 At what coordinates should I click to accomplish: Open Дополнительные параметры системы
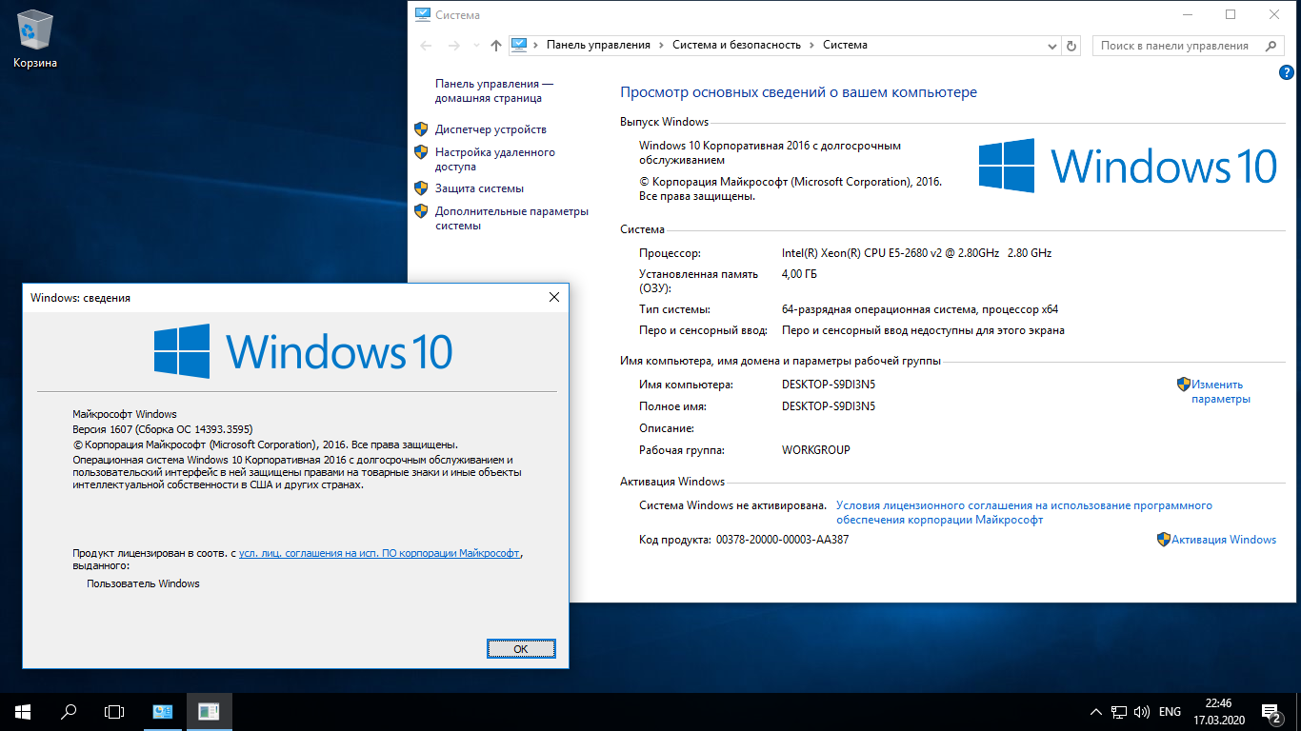(511, 218)
